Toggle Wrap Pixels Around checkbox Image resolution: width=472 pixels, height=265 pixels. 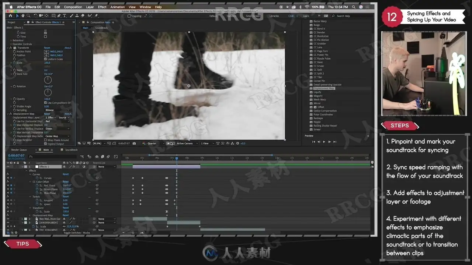[x=45, y=140]
